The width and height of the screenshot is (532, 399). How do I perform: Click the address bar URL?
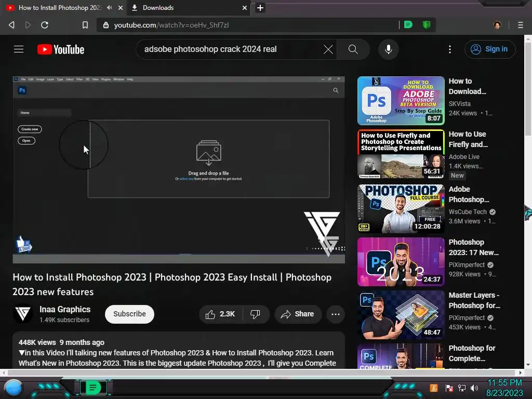coord(171,25)
